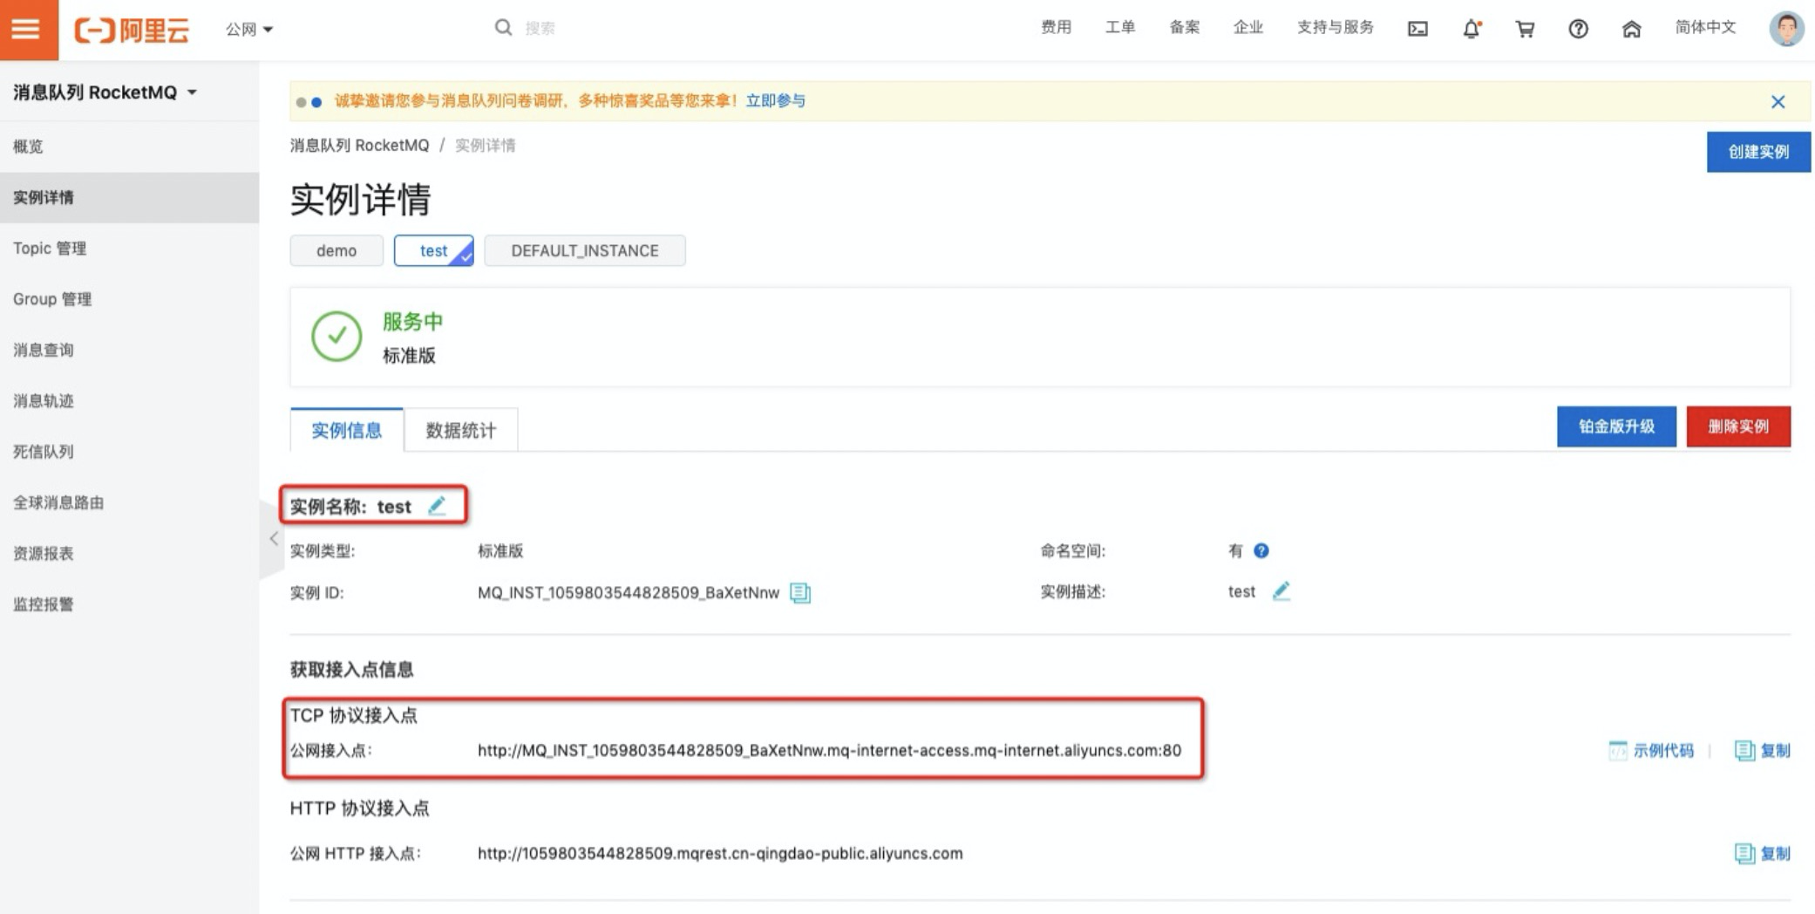Select 实例详情 in sidebar
This screenshot has height=914, width=1815.
pyautogui.click(x=129, y=197)
